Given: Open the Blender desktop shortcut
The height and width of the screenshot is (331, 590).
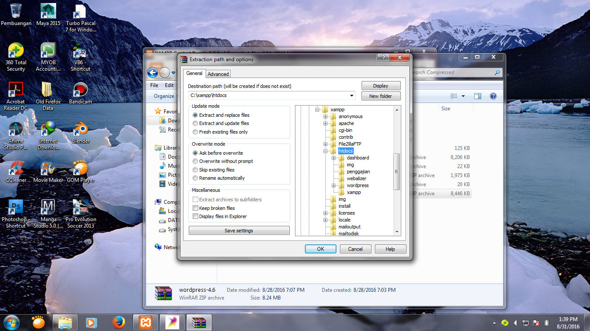Looking at the screenshot, I should click(x=81, y=132).
